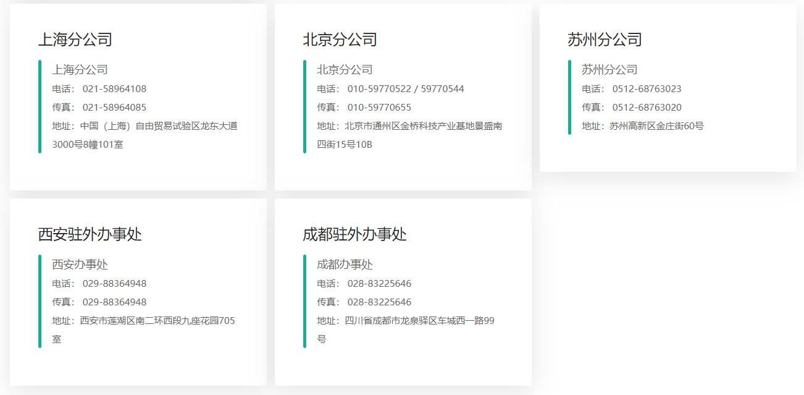Select the Xi'an phone number after 电话
The height and width of the screenshot is (395, 804).
pos(114,284)
